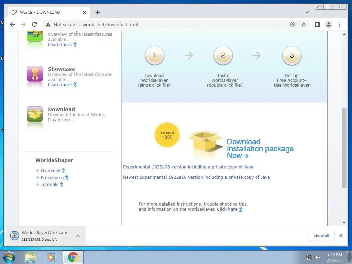Click the forward navigation arrow
This screenshot has height=264, width=352.
click(x=23, y=24)
